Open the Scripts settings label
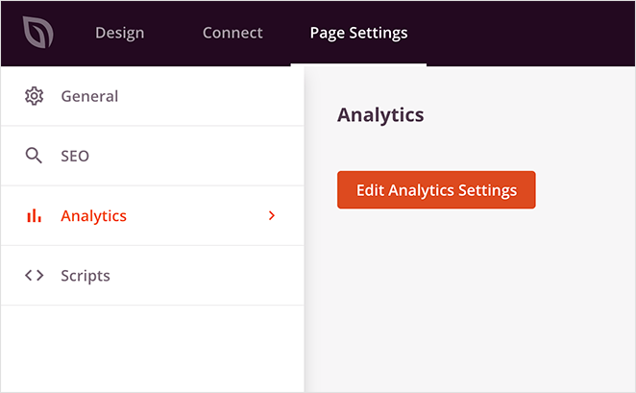 pos(86,276)
